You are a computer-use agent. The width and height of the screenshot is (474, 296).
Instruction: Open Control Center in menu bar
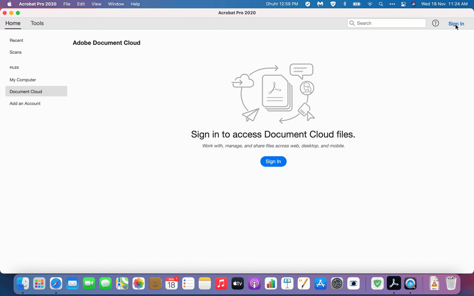[403, 4]
